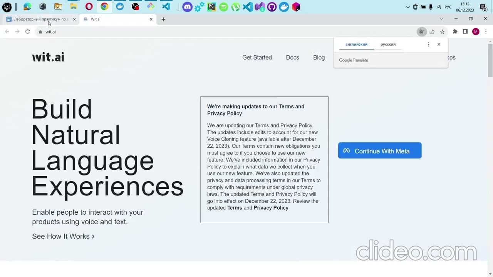Go to the Blog page
This screenshot has height=277, width=493.
click(319, 57)
